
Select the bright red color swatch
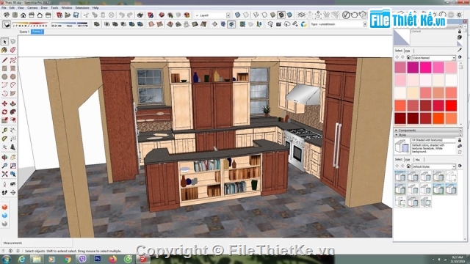pos(451,106)
